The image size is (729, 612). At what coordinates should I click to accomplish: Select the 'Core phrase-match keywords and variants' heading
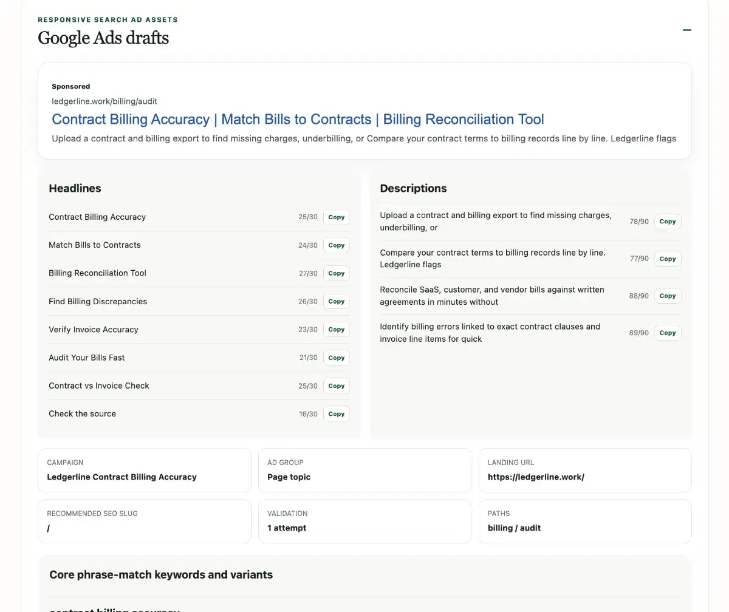161,574
